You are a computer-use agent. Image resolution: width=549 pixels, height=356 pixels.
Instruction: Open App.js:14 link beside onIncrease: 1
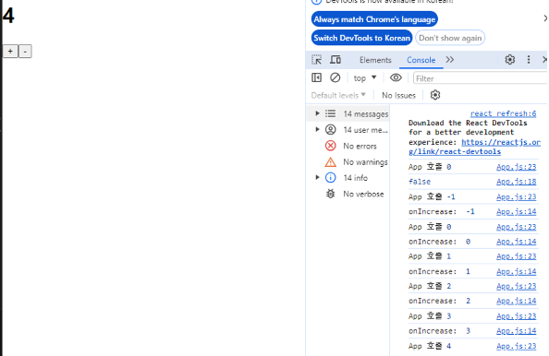[516, 271]
